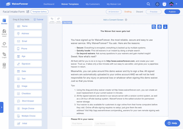
Task: Open the Template Gallery
Action: [39, 12]
